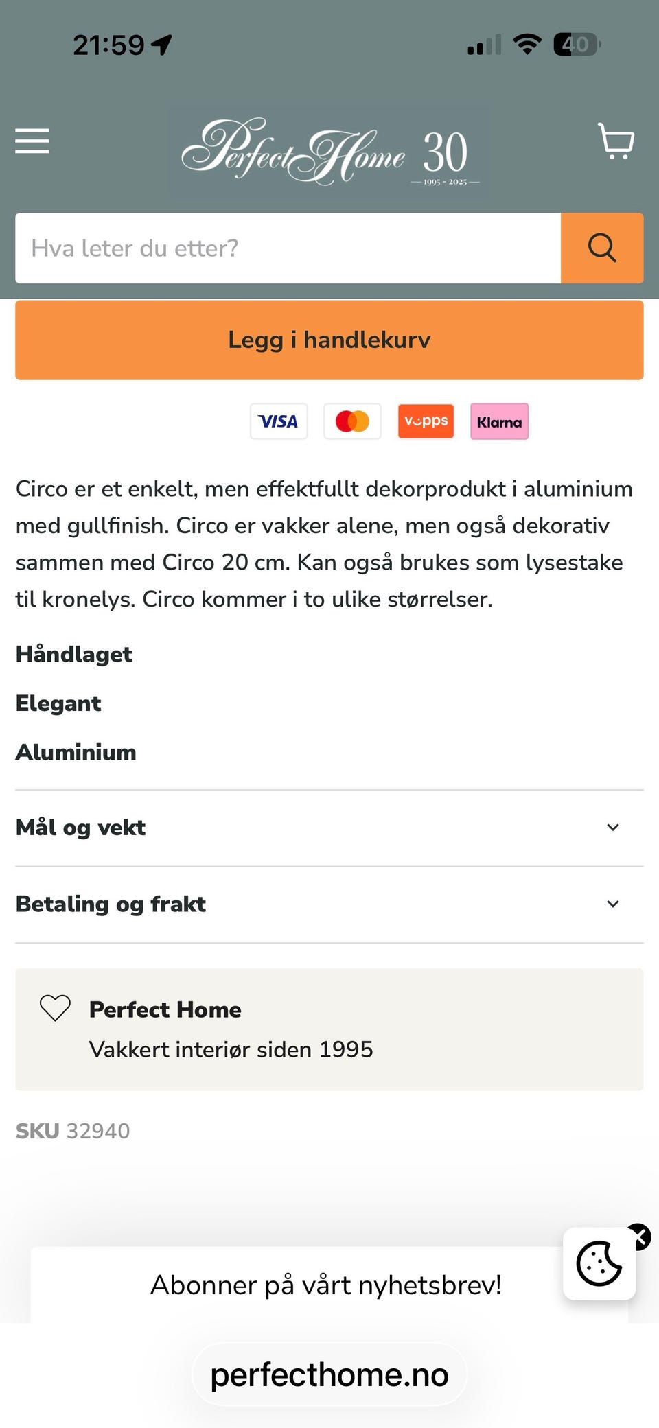Select the Visa payment icon

(x=279, y=421)
